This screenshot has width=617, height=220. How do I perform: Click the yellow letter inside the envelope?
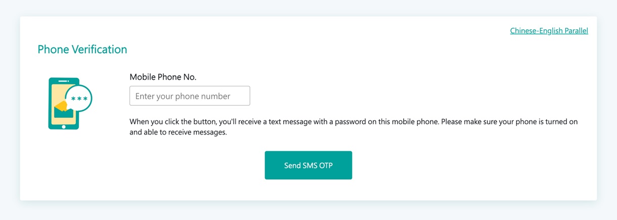click(x=61, y=106)
